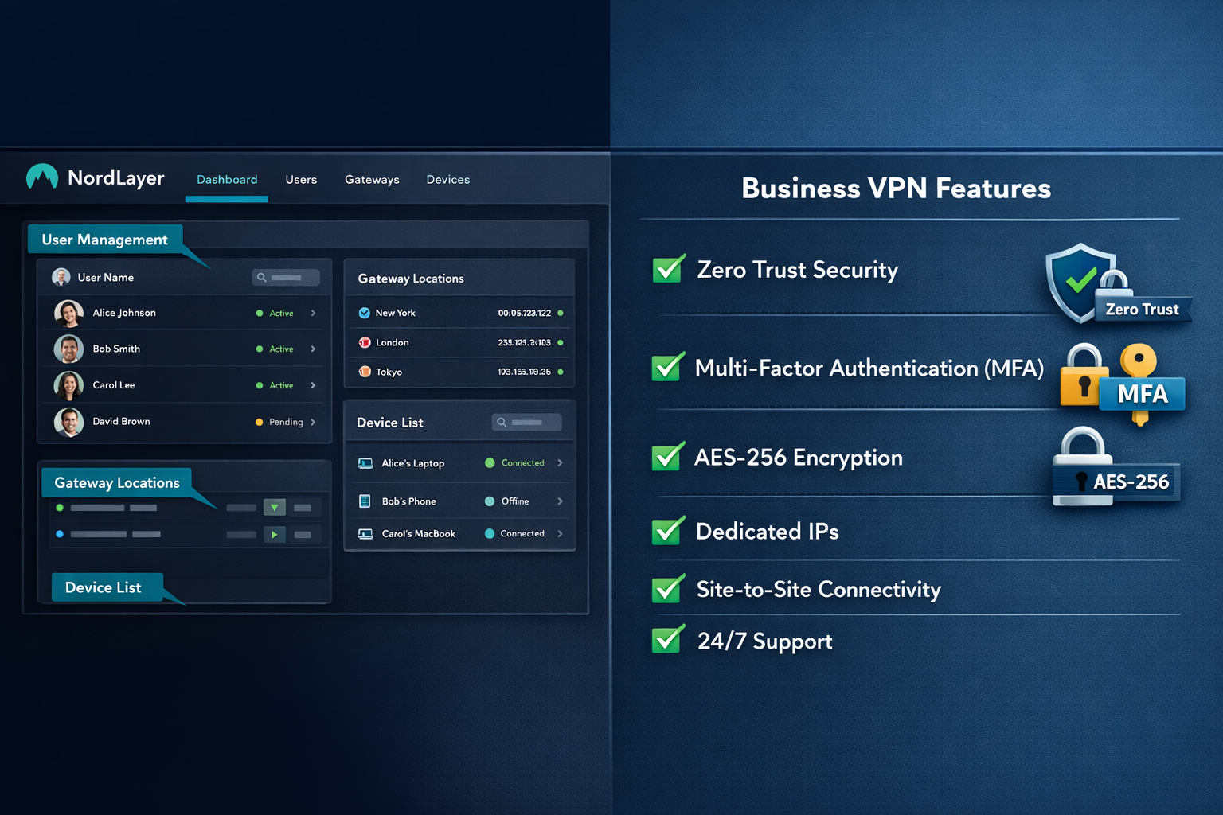
Task: Click the New York gateway check icon
Action: point(364,313)
